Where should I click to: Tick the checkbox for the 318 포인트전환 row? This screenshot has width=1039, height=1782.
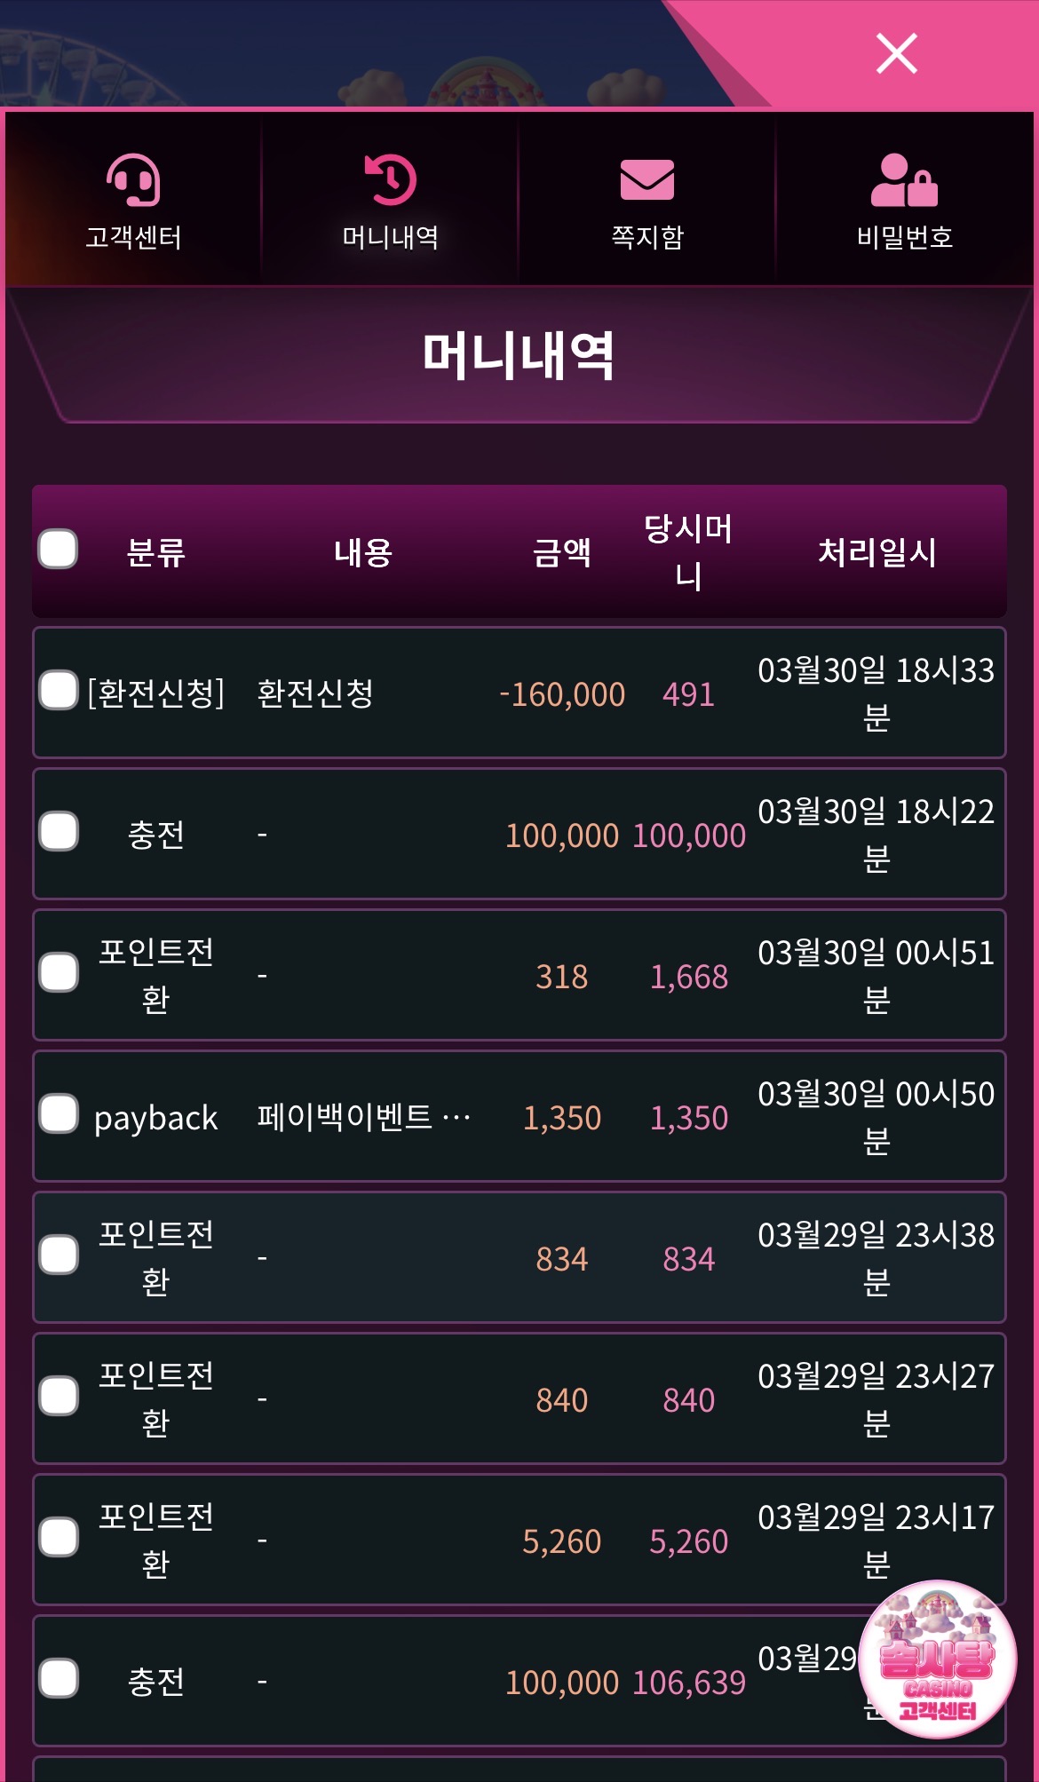click(59, 973)
